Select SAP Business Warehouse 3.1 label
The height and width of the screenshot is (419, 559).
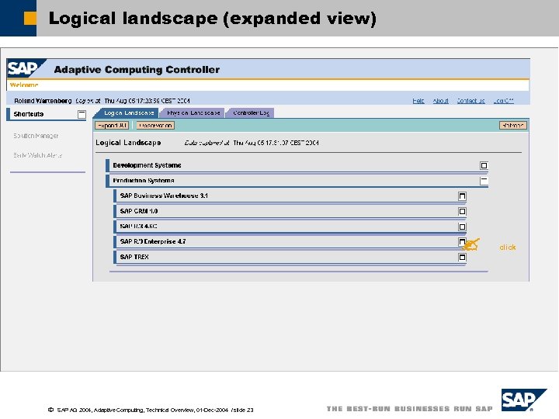click(164, 196)
